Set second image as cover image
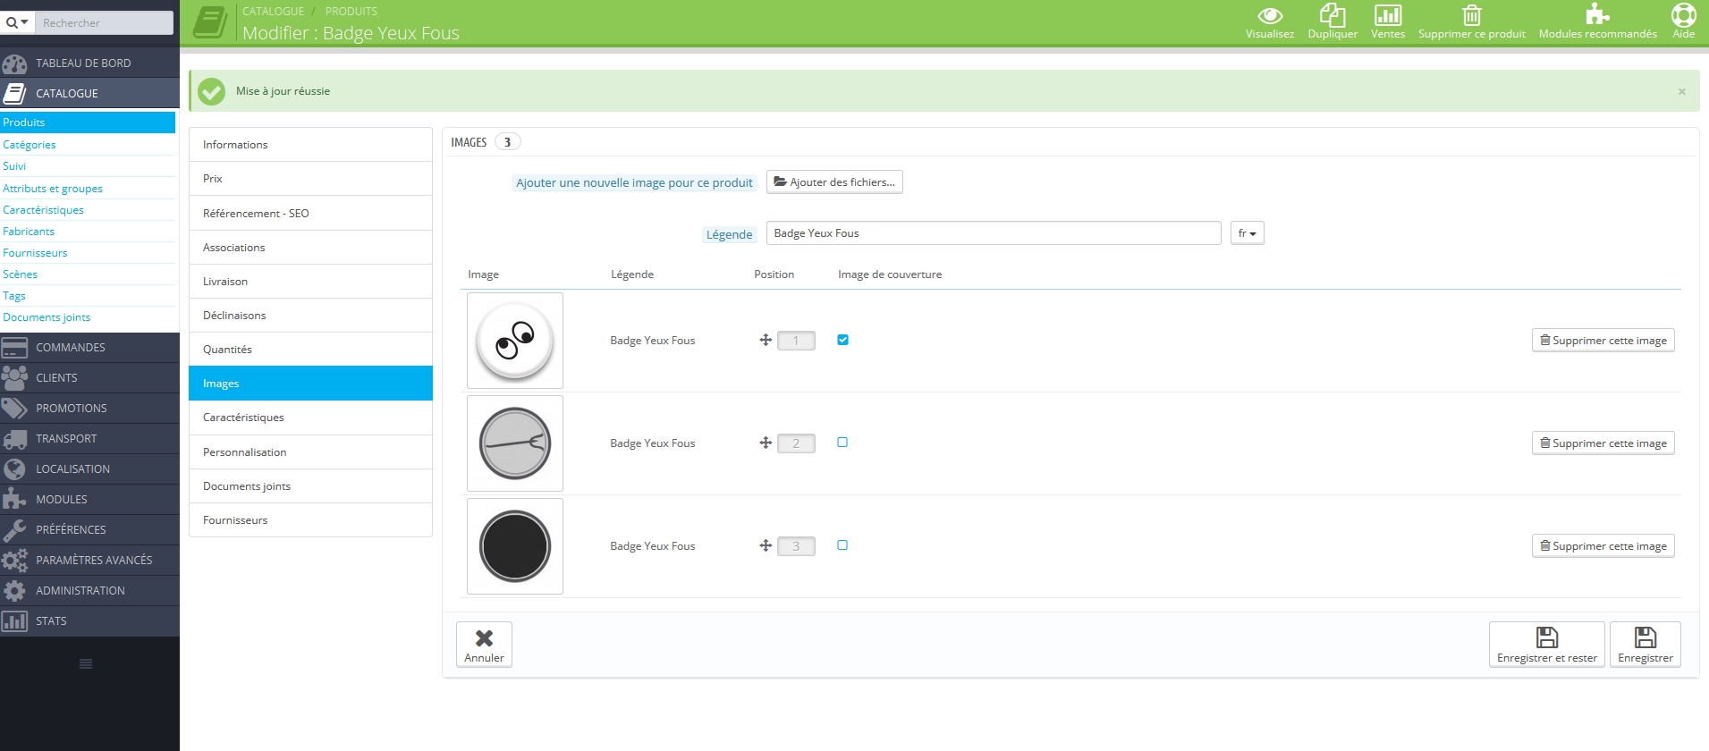 [842, 443]
